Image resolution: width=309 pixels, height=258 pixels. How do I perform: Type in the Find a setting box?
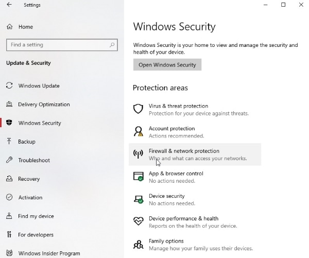(x=57, y=45)
